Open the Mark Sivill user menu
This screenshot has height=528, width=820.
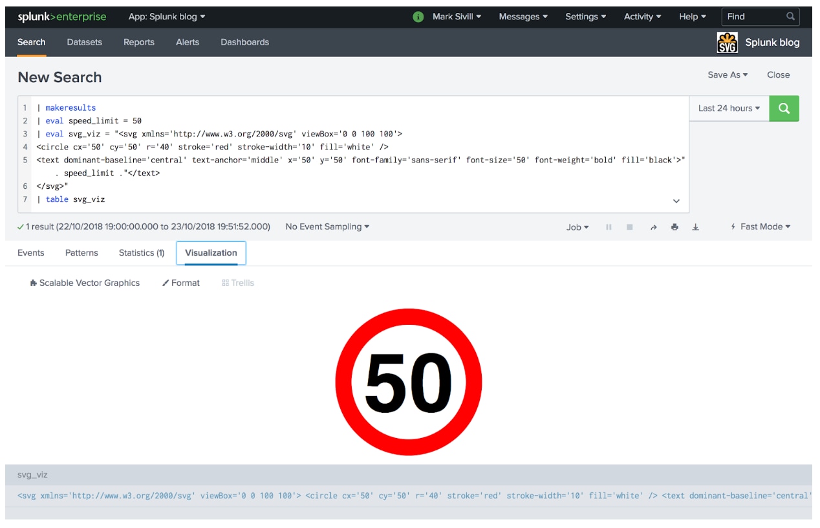(x=457, y=17)
